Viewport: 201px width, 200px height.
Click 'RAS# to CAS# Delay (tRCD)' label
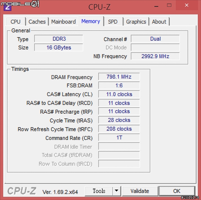click(59, 103)
